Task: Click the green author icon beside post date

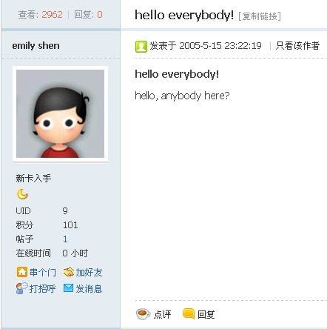Action: (141, 46)
